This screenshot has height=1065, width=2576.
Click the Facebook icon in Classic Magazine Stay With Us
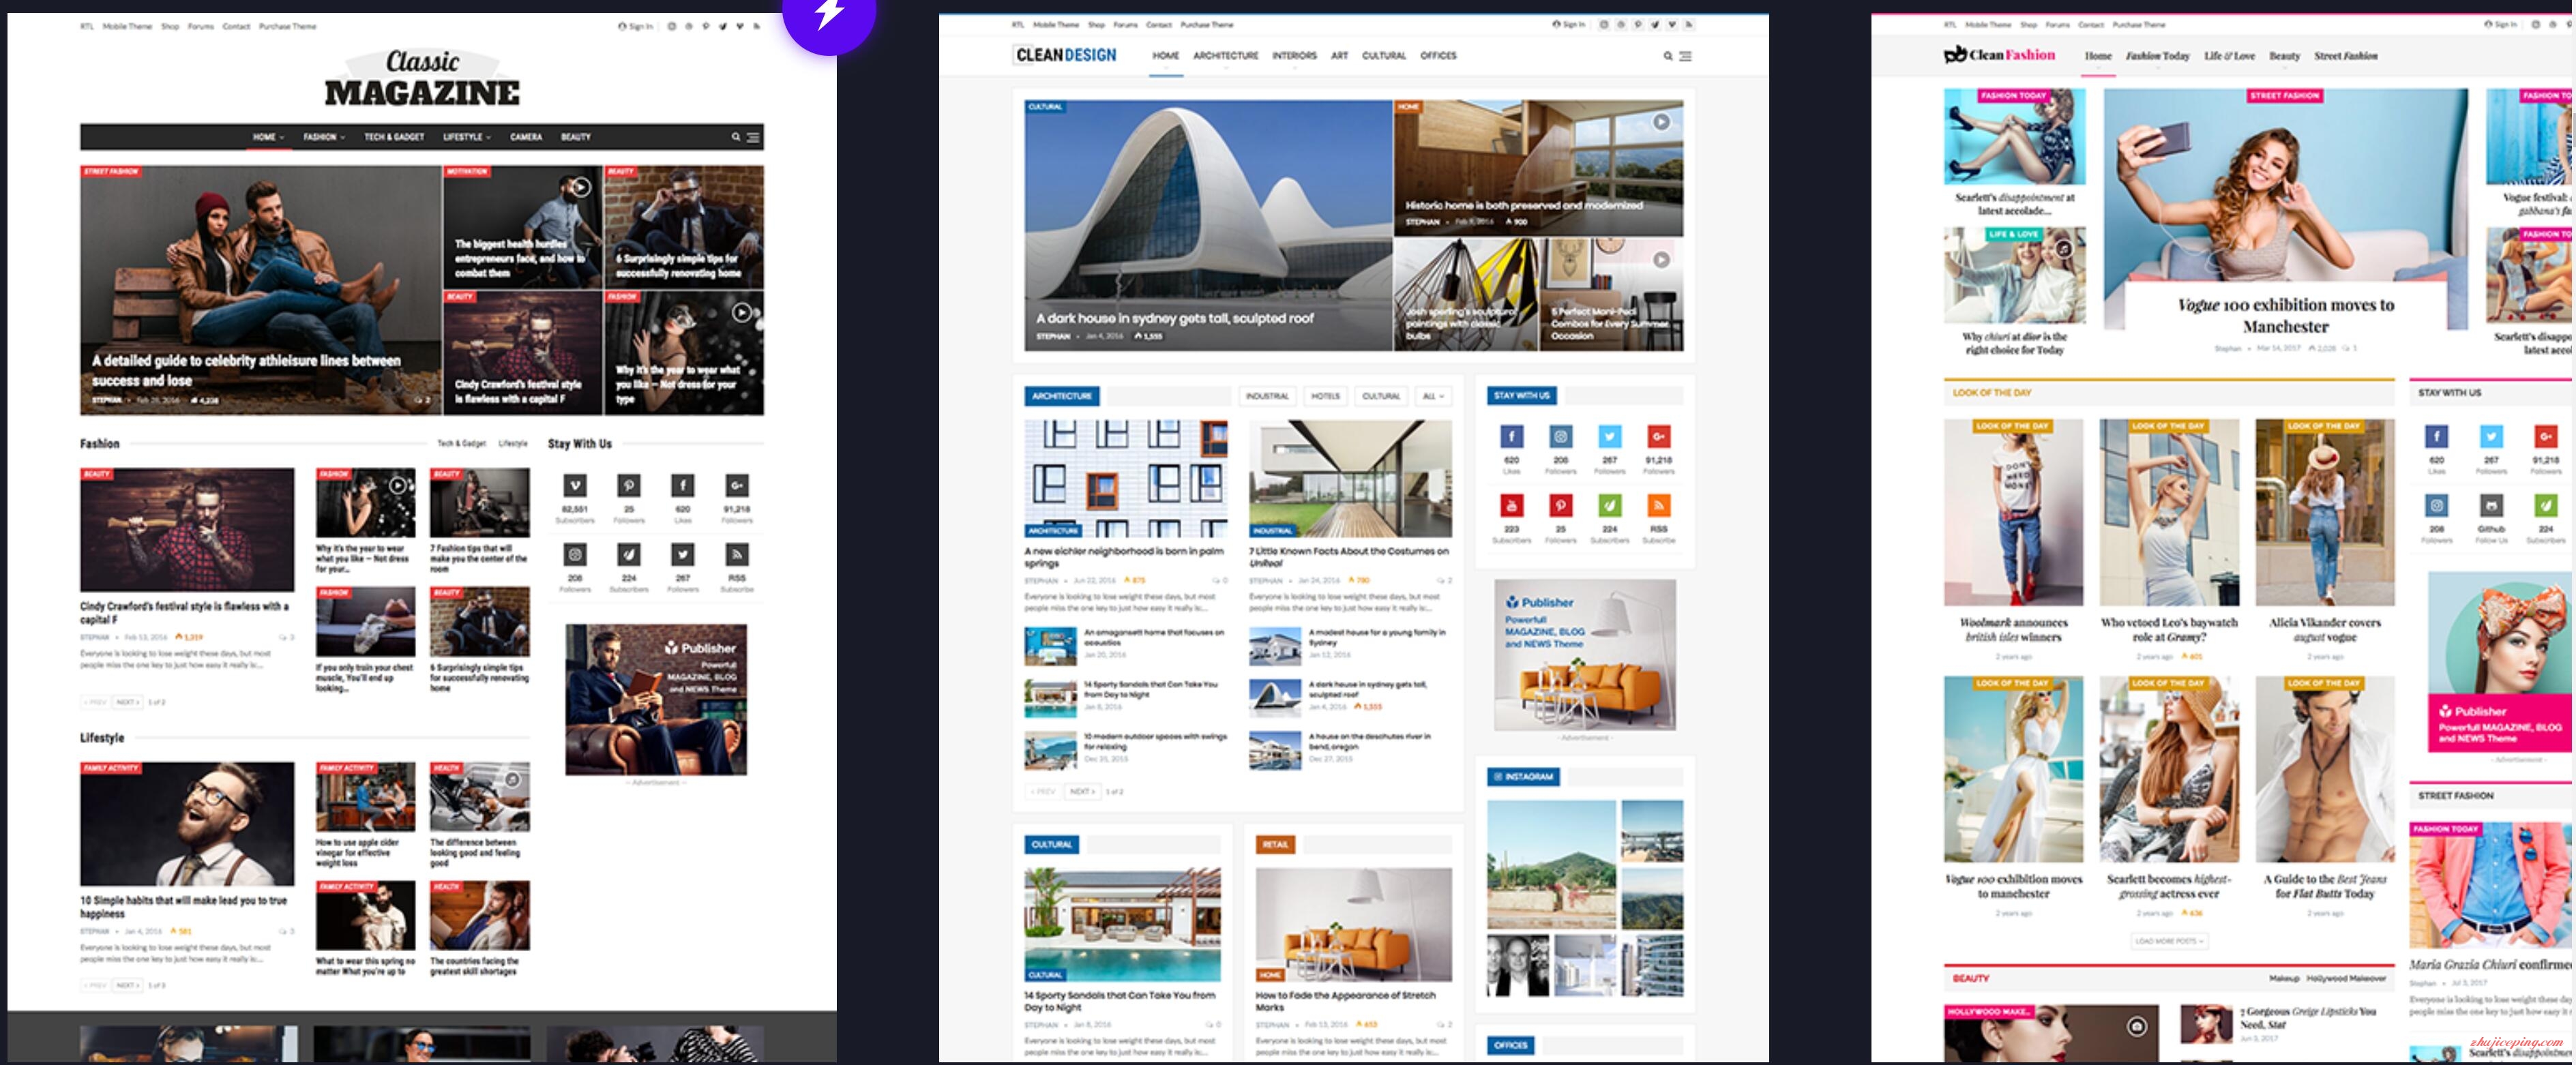coord(683,486)
